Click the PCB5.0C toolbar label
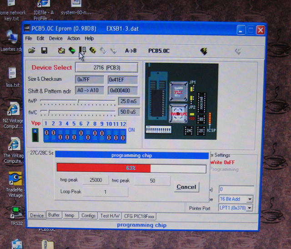This screenshot has width=291, height=249. 159,51
